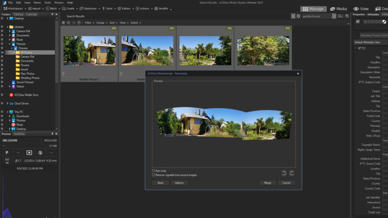
Task: Open quick search magnifier options
Action: 340,16
